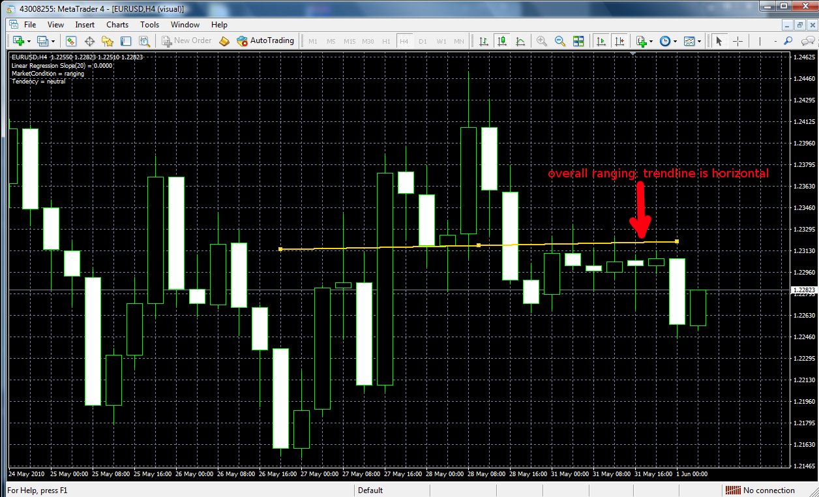819x497 pixels.
Task: Enable the H1 timeframe button
Action: click(x=386, y=40)
